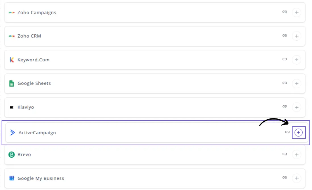Click the ActiveCampaign arrow logo
This screenshot has height=190, width=312.
pos(12,132)
